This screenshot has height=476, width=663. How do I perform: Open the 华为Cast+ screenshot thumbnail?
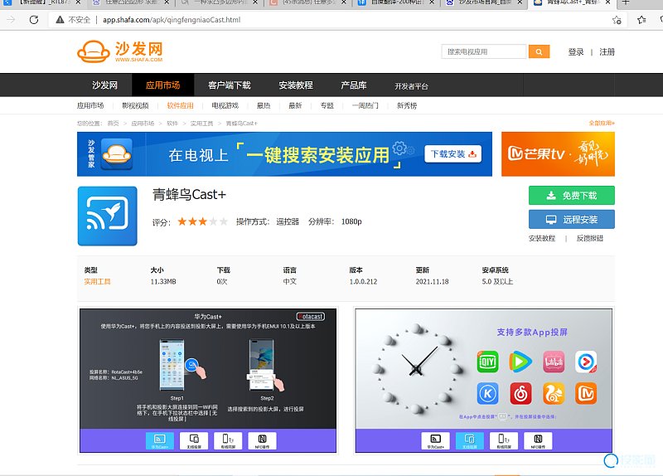(x=208, y=381)
